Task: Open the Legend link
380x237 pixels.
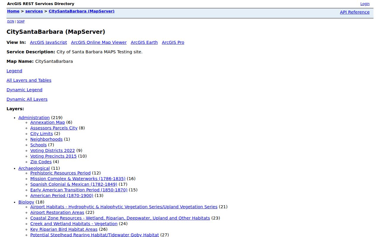Action: tap(14, 71)
